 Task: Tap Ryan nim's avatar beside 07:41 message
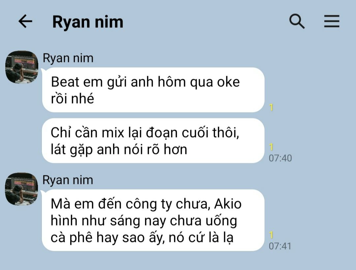pos(22,189)
